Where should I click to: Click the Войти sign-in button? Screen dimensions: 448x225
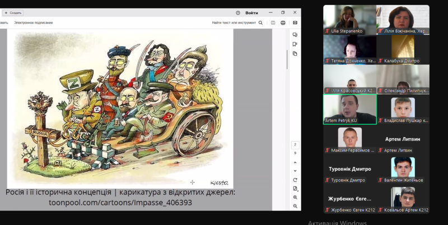pyautogui.click(x=251, y=13)
